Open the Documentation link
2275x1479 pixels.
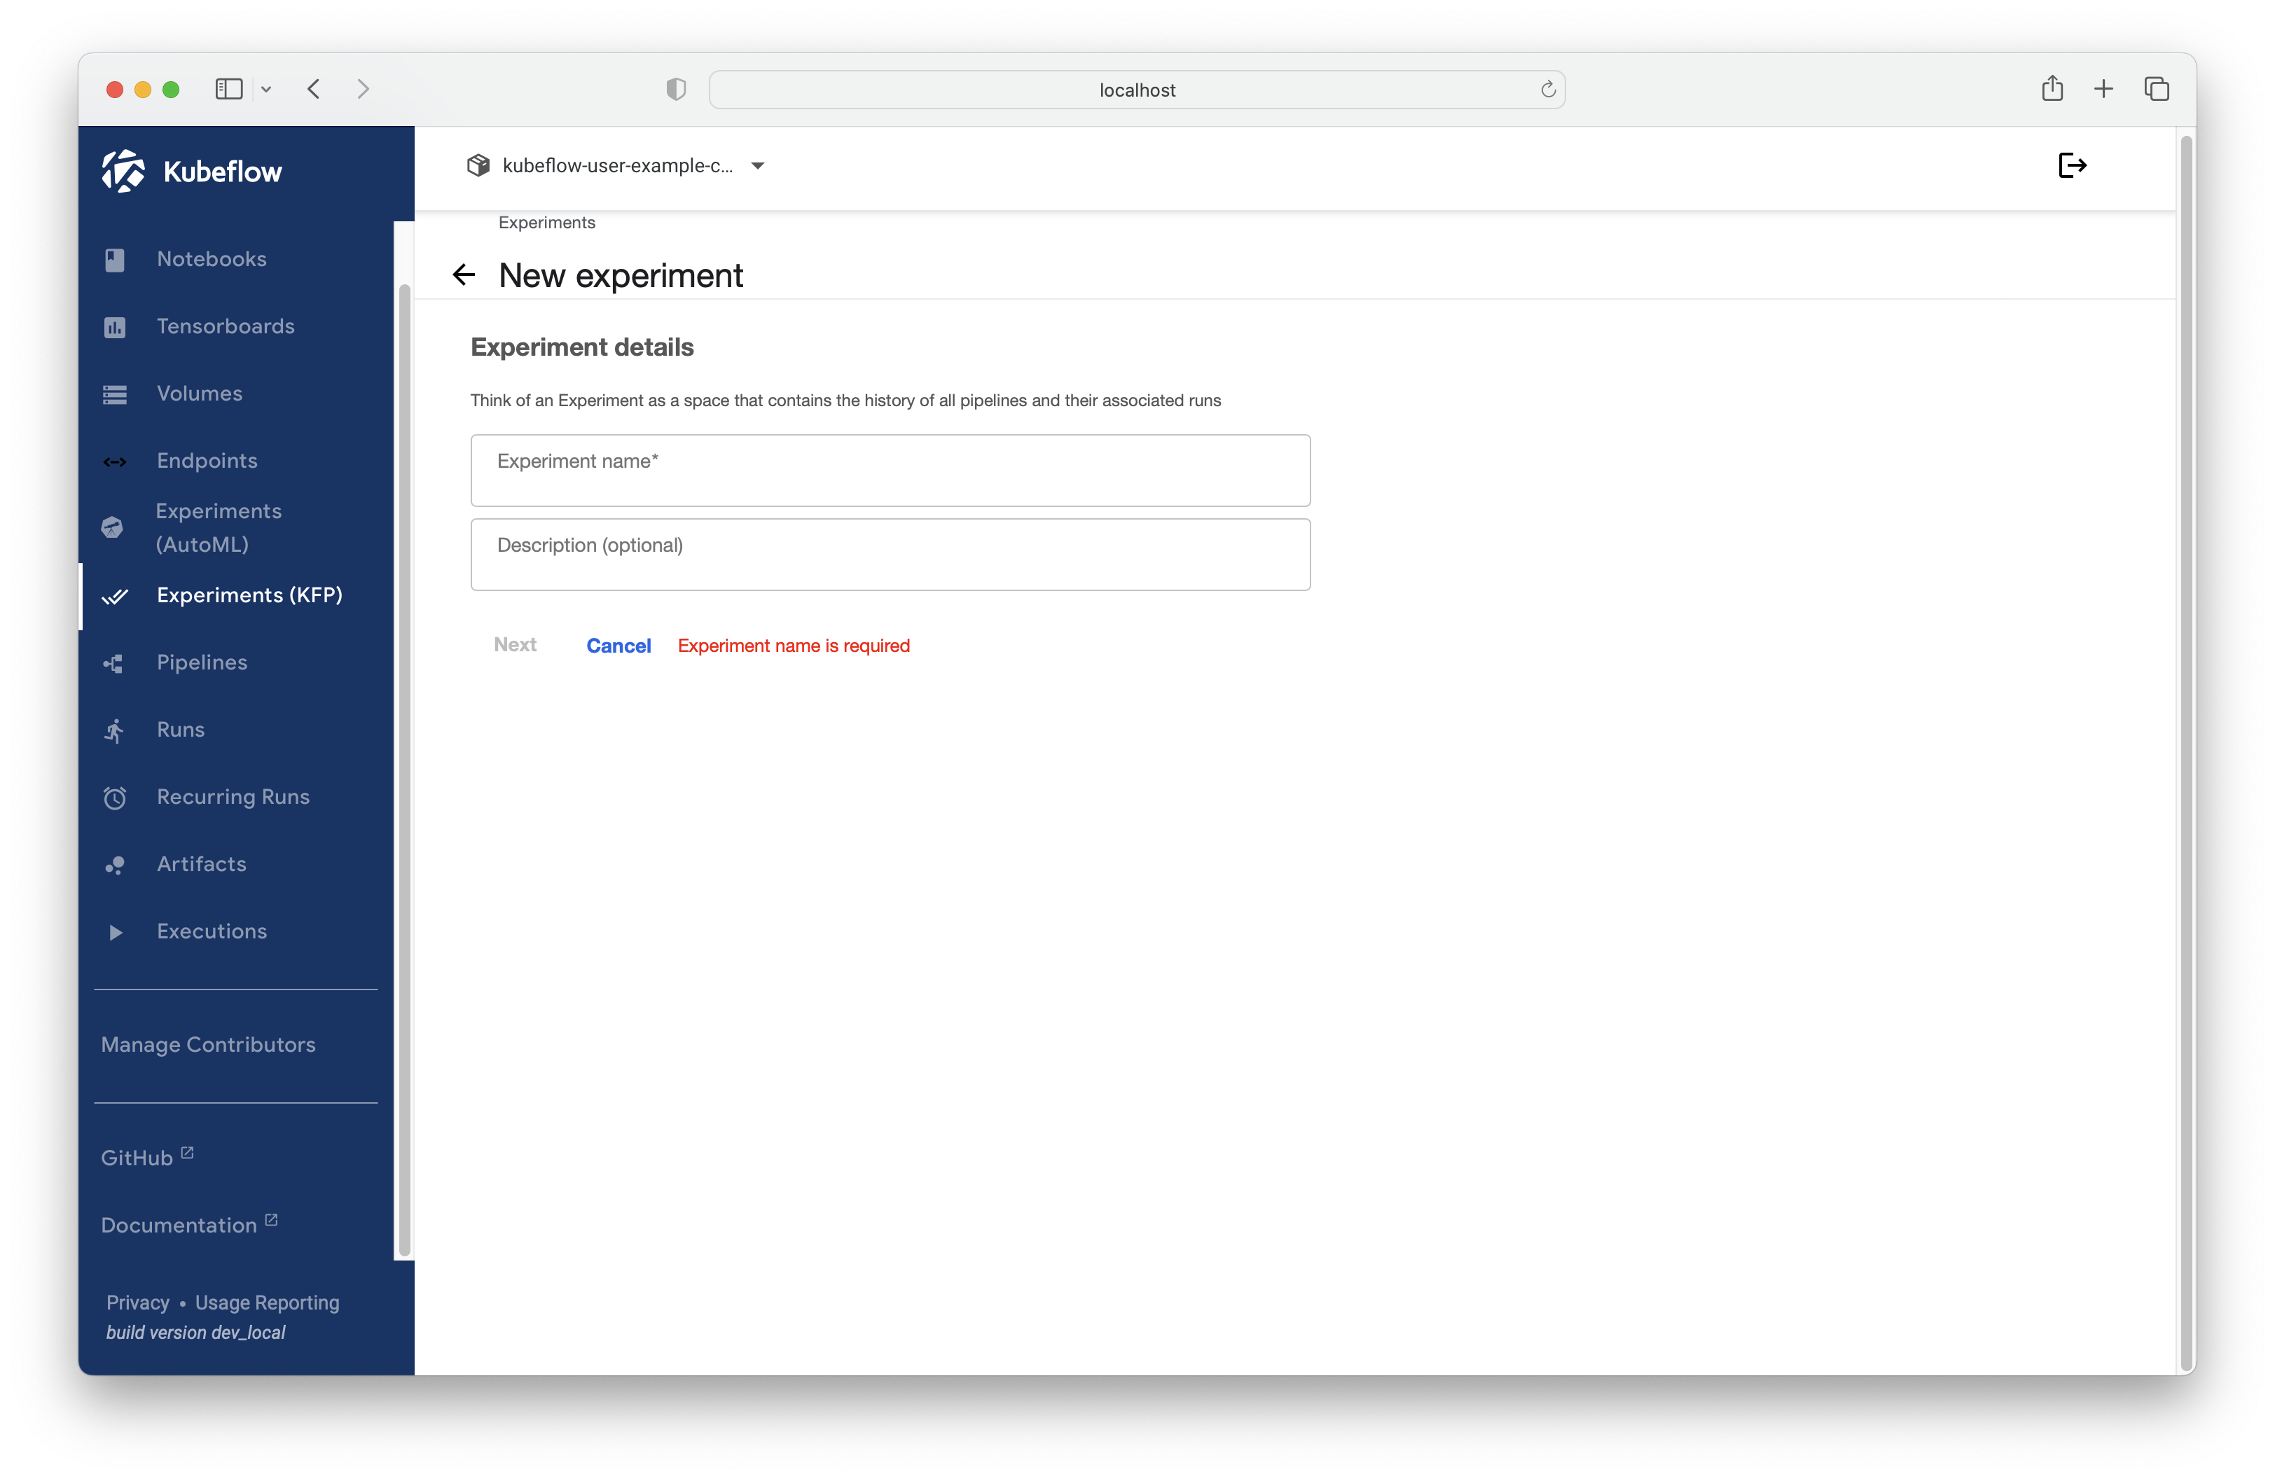tap(179, 1225)
